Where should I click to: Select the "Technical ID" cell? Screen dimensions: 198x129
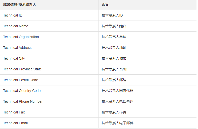pyautogui.click(x=13, y=16)
